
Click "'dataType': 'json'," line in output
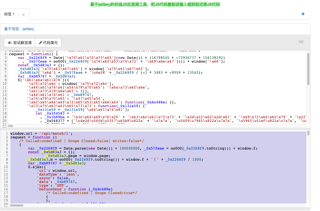pos(58,174)
